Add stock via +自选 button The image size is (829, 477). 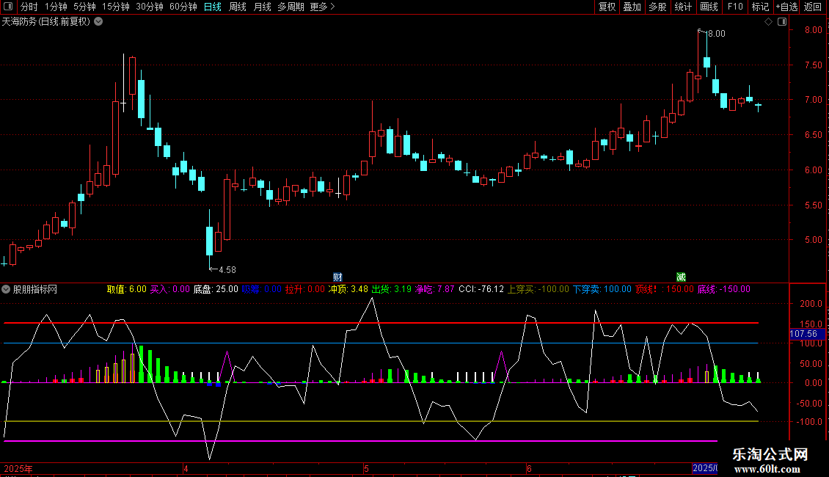point(786,7)
